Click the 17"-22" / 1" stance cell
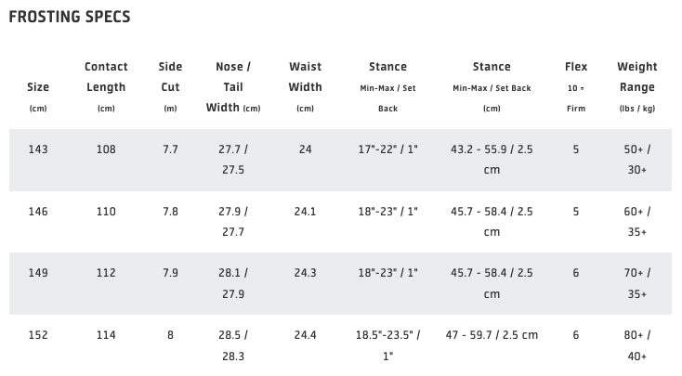This screenshot has height=376, width=682. click(387, 149)
